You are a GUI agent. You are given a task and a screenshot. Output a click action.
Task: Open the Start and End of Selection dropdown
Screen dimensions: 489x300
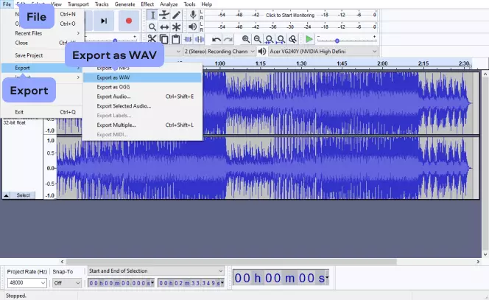(x=155, y=271)
